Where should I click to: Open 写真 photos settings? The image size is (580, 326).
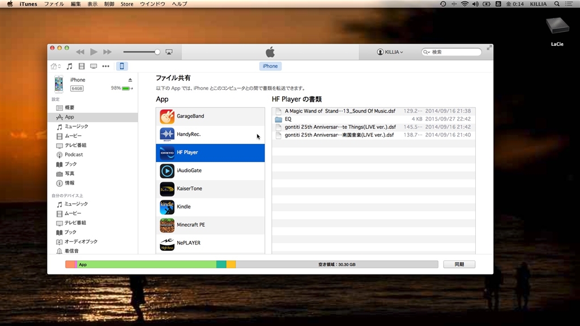point(92,173)
